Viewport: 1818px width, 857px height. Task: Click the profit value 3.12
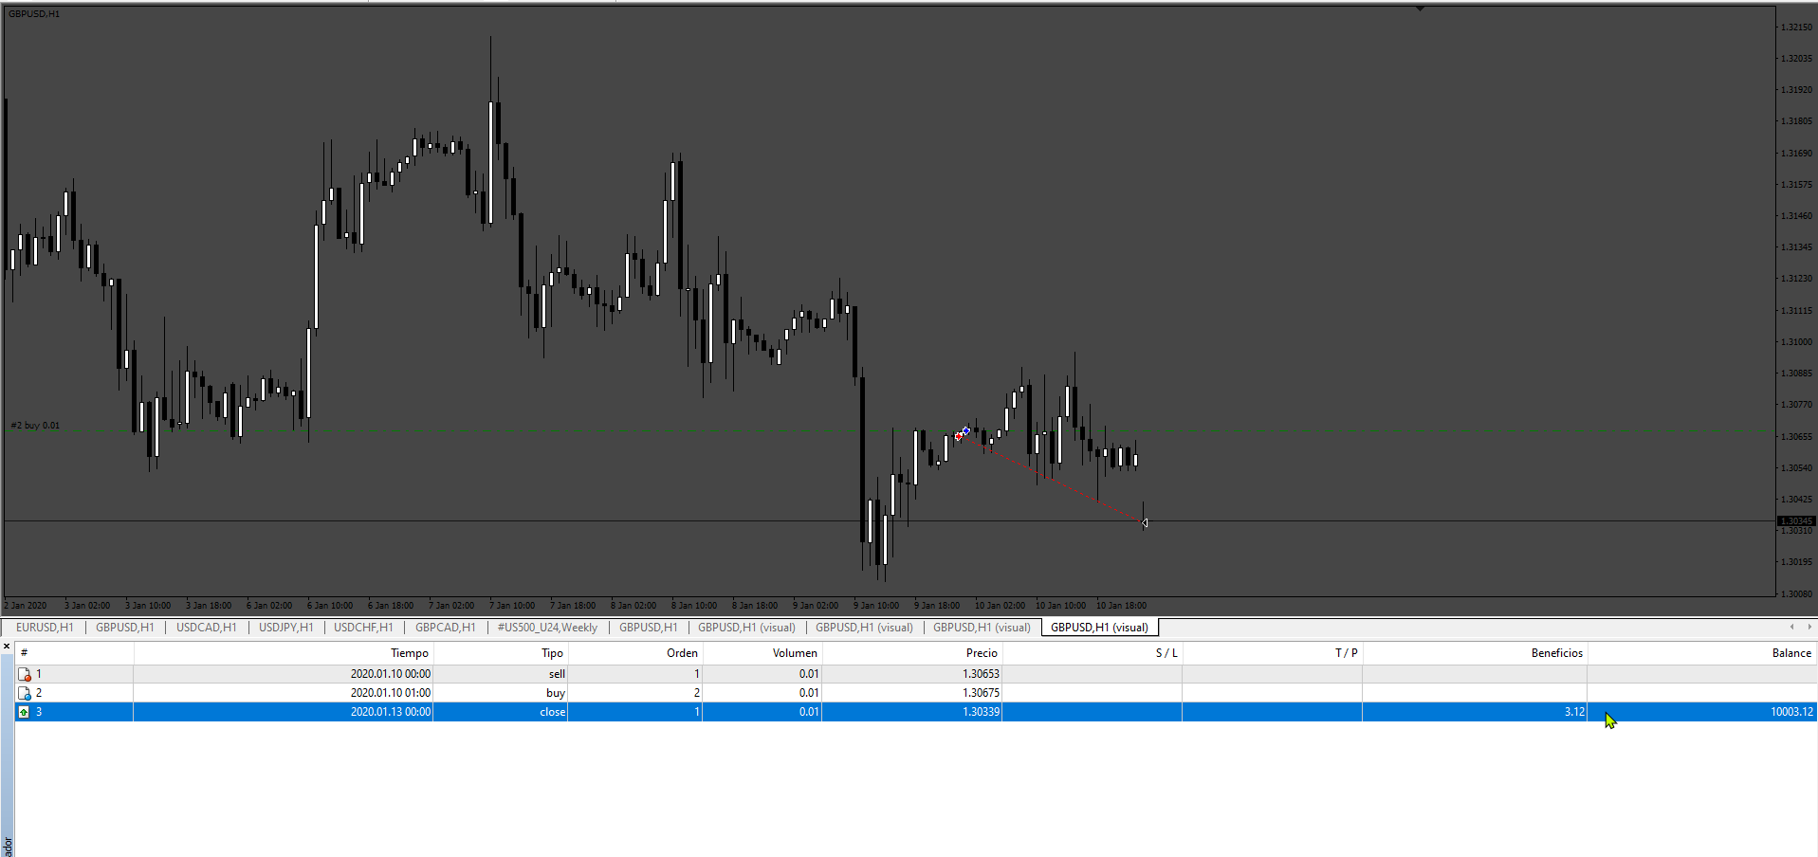tap(1574, 712)
